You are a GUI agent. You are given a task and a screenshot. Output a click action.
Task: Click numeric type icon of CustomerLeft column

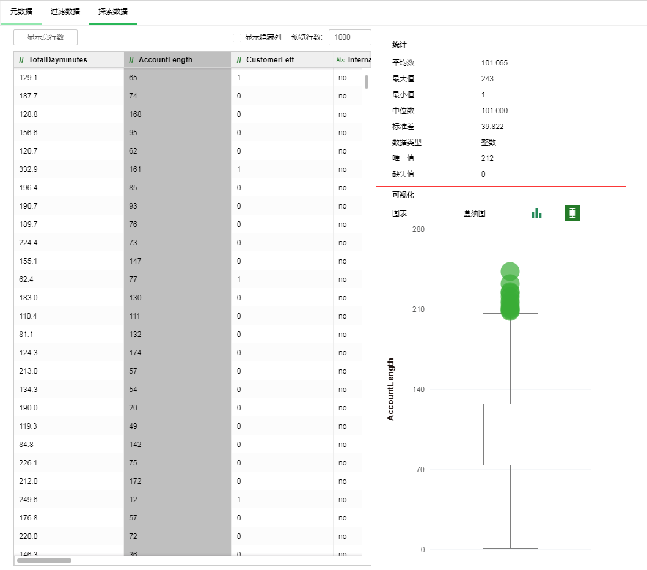pyautogui.click(x=239, y=60)
